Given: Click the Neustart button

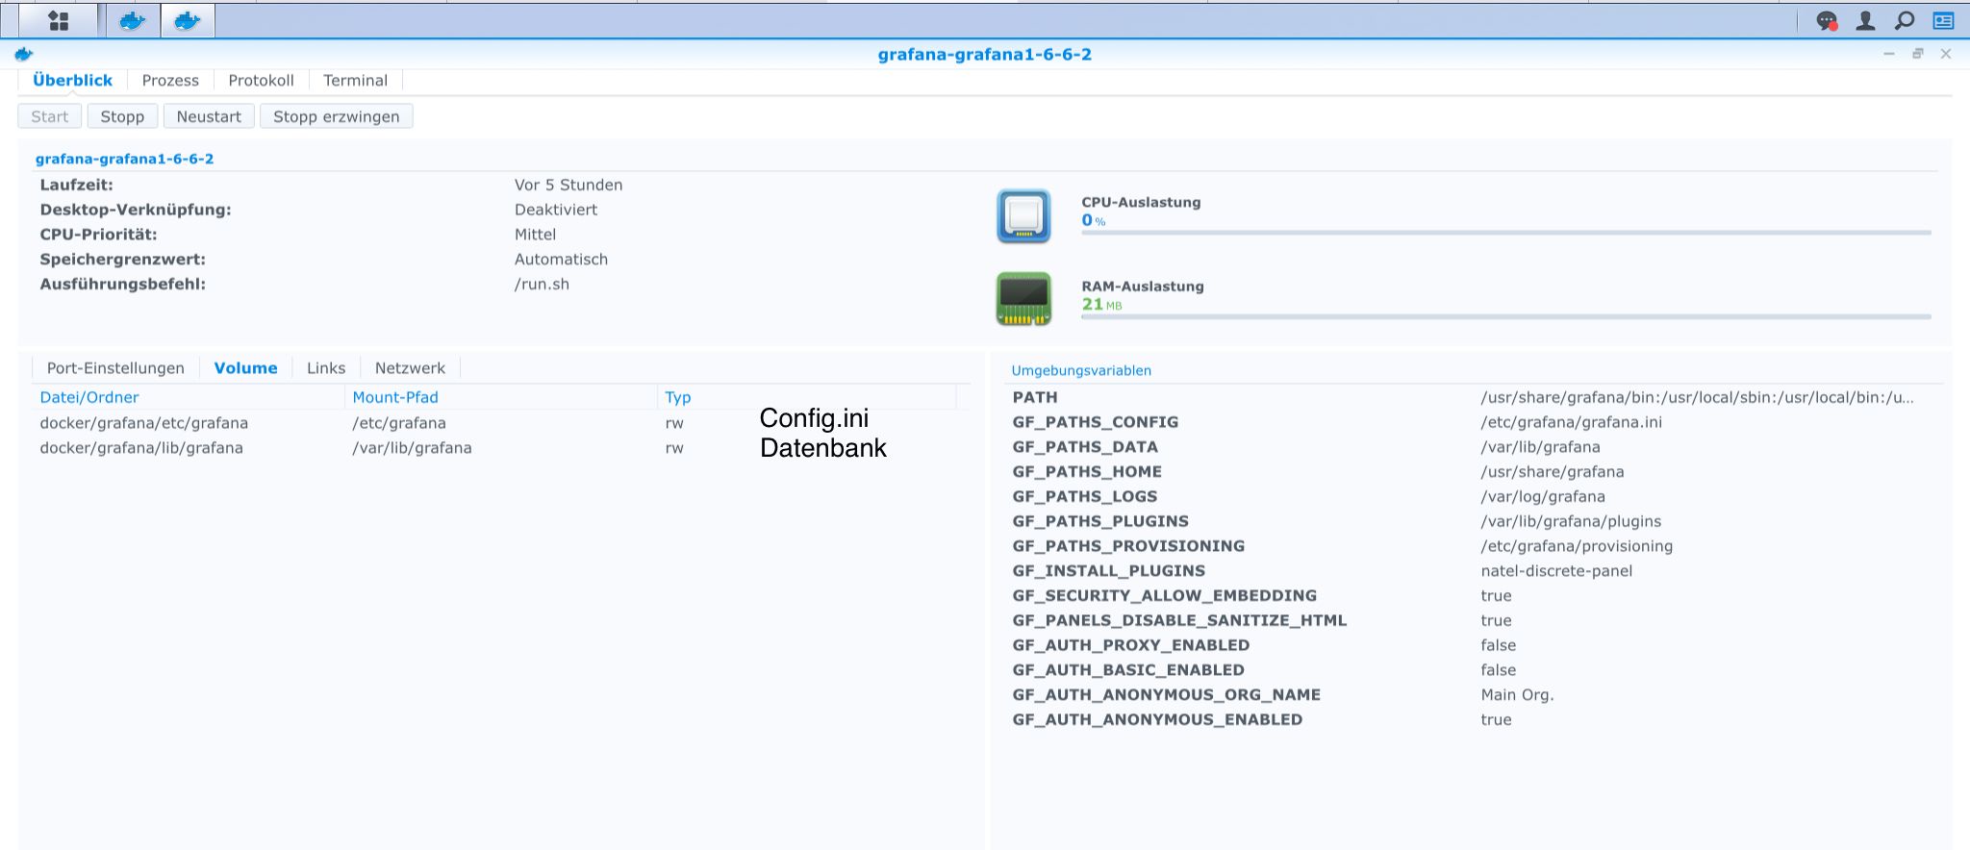Looking at the screenshot, I should [x=209, y=116].
